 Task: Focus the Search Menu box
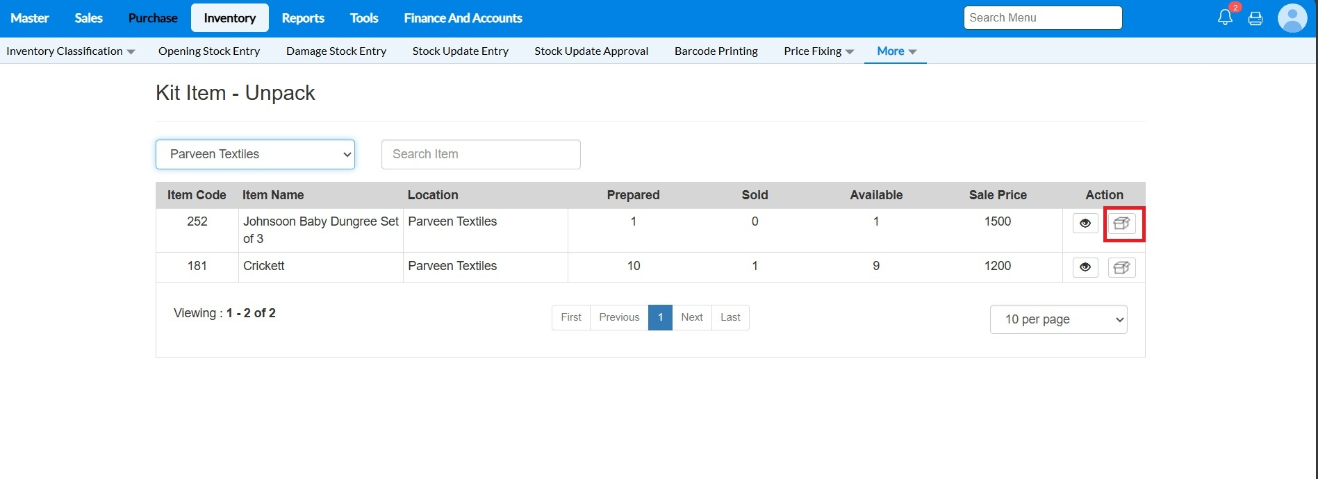pyautogui.click(x=1042, y=18)
